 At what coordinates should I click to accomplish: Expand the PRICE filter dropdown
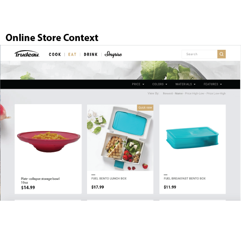click(x=138, y=84)
